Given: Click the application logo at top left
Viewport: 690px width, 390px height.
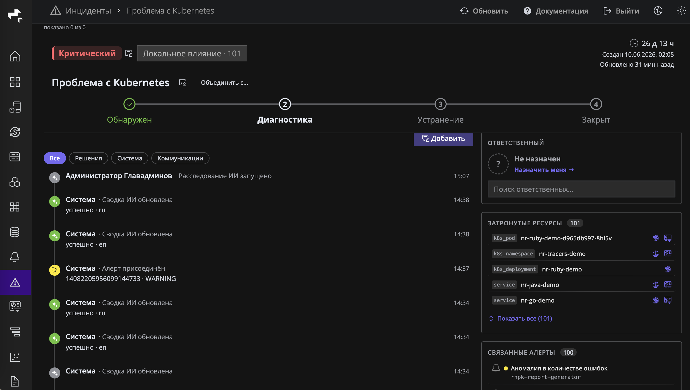Looking at the screenshot, I should tap(15, 15).
